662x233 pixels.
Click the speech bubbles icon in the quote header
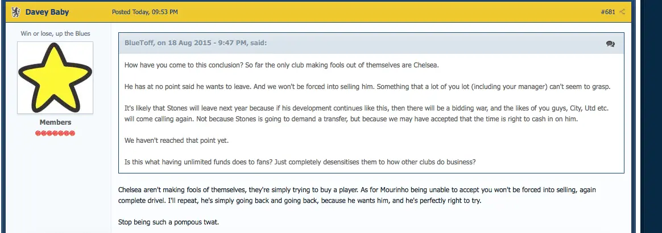click(x=610, y=44)
